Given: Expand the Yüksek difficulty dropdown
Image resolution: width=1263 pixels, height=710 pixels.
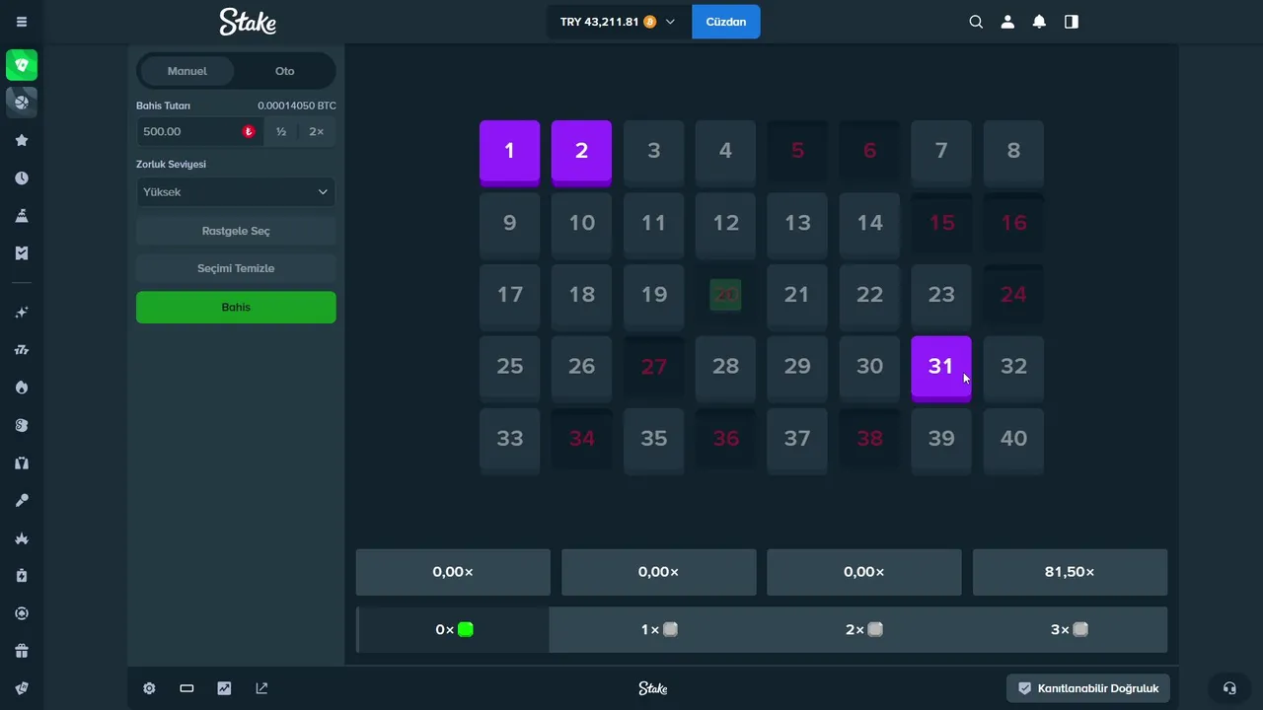Looking at the screenshot, I should click(236, 192).
